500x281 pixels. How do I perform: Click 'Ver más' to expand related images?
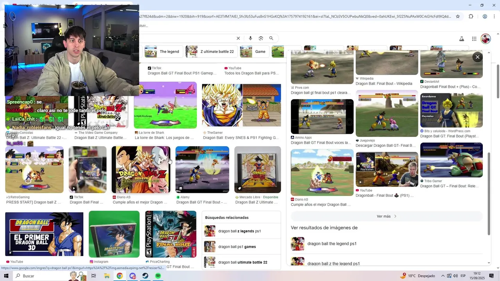[386, 216]
